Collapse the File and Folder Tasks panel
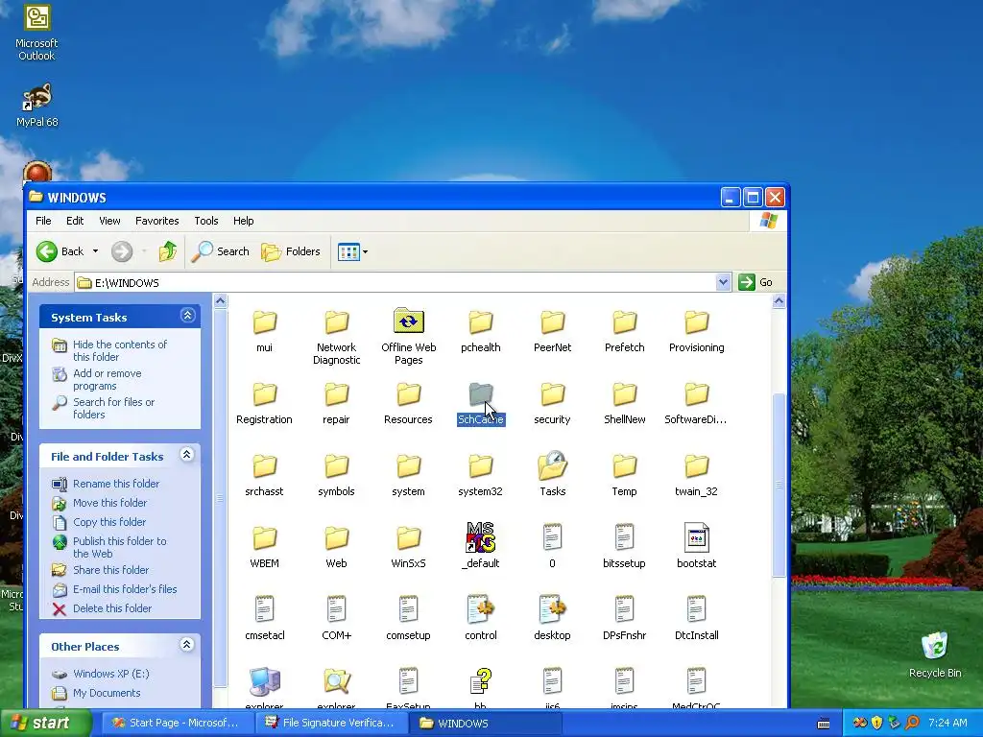This screenshot has height=737, width=983. point(187,454)
